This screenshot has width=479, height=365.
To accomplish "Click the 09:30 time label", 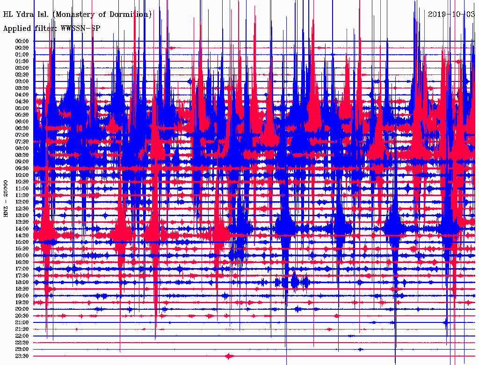I will pos(22,168).
